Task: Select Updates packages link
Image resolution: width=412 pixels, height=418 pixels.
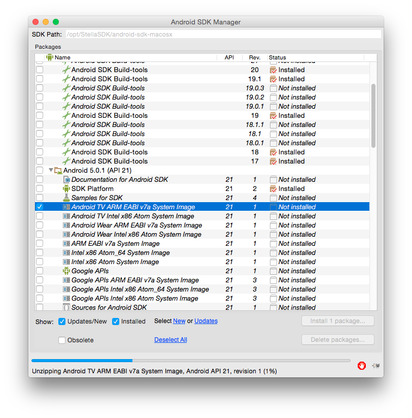Action: tap(206, 321)
